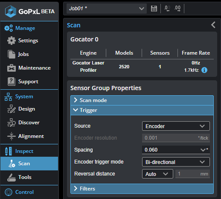Viewport: 221px width, 199px height.
Task: Click the Reversal distance mm field
Action: click(x=192, y=174)
